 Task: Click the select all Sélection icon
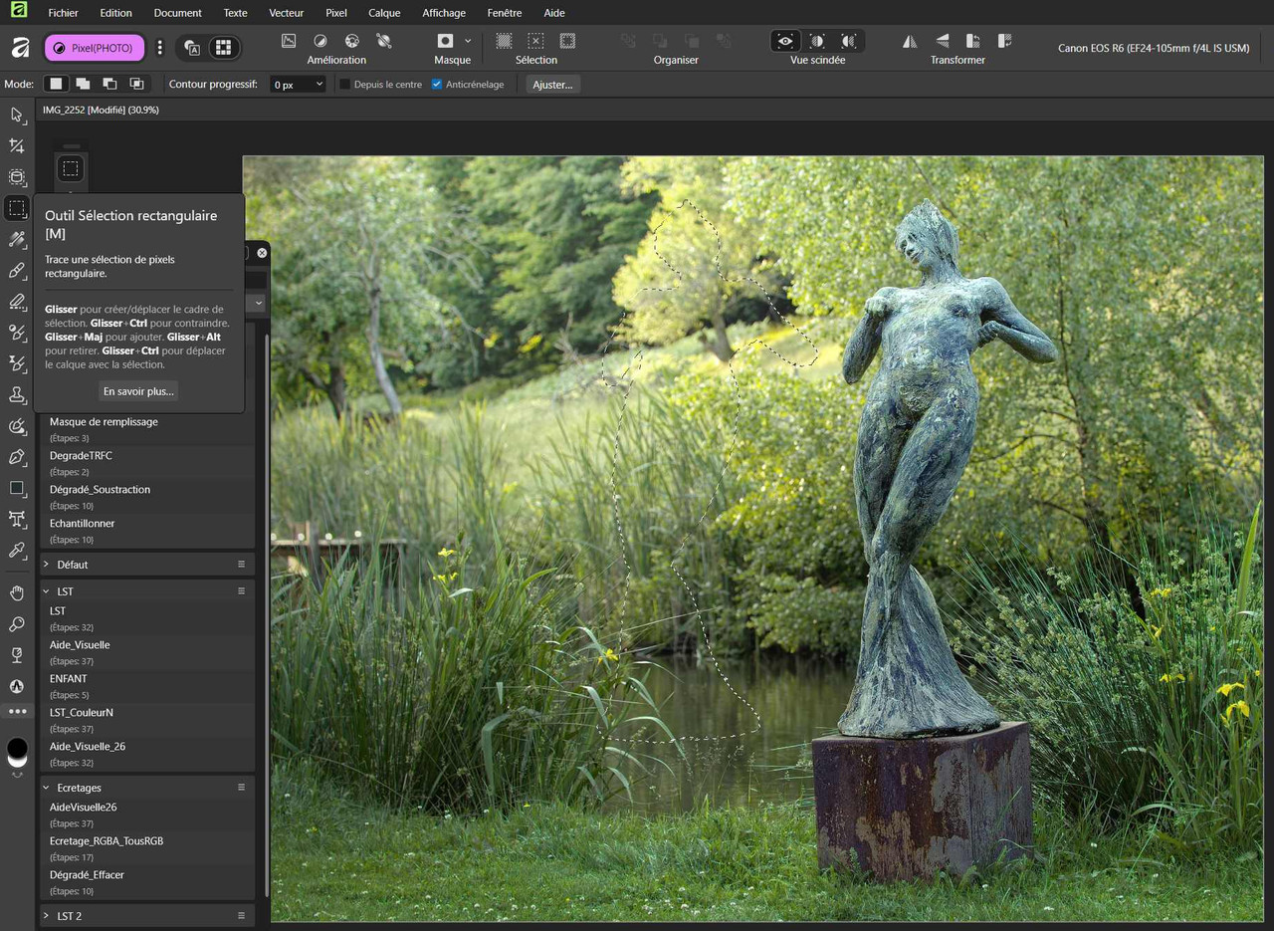click(x=505, y=41)
